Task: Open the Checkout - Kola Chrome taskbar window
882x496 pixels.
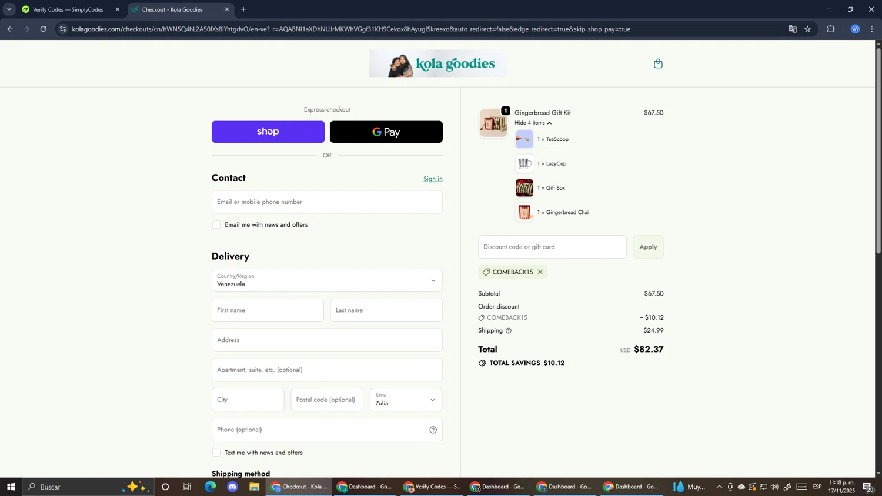Action: (x=300, y=487)
